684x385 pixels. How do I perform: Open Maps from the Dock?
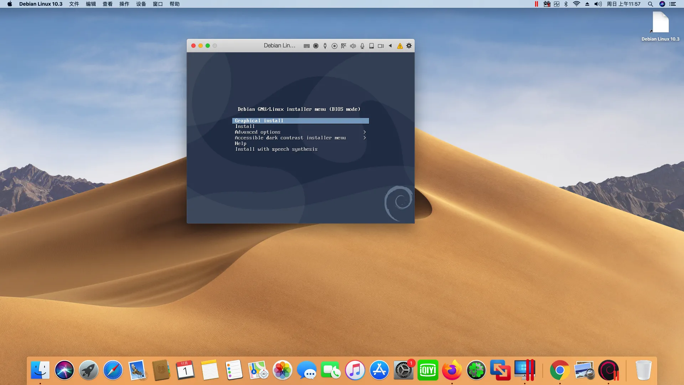tap(258, 370)
